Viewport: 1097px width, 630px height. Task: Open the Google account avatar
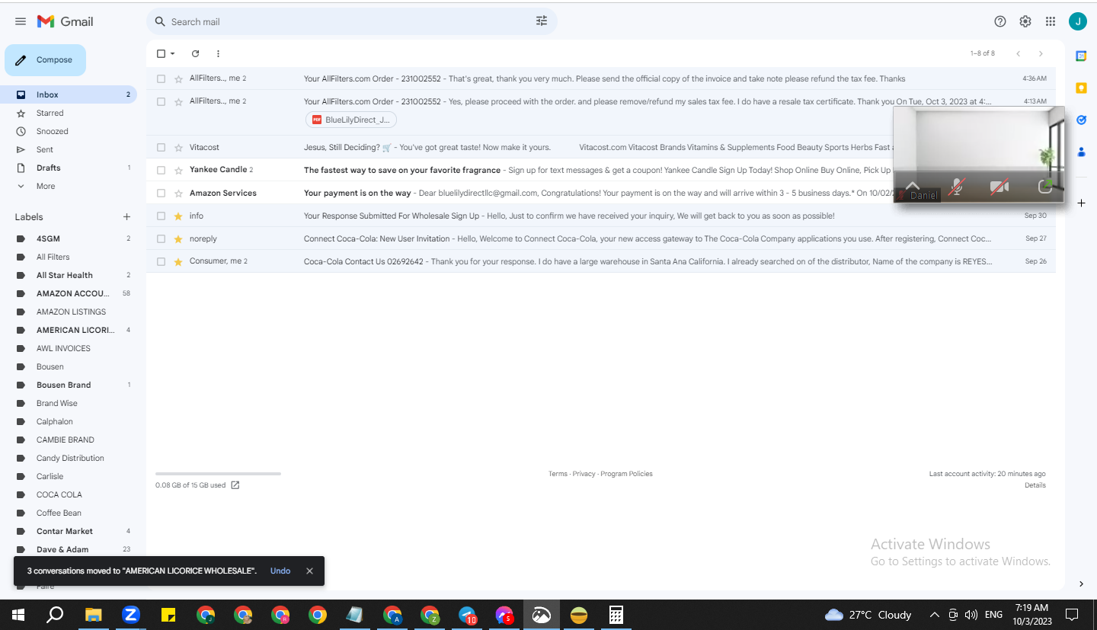click(x=1077, y=21)
